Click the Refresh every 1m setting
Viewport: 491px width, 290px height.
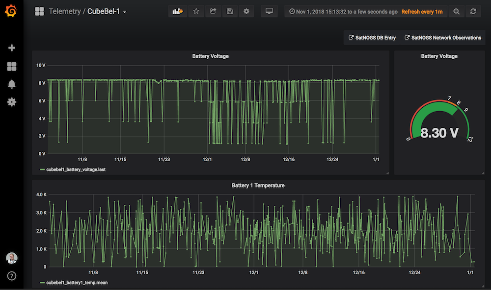(x=422, y=12)
